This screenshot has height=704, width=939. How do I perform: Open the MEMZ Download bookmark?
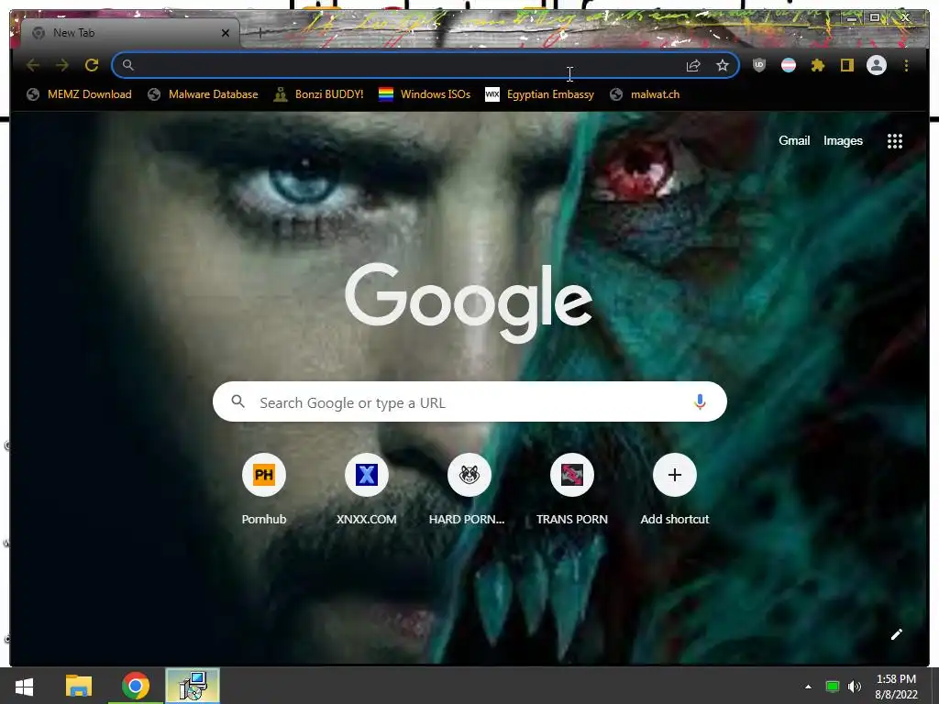(x=79, y=94)
